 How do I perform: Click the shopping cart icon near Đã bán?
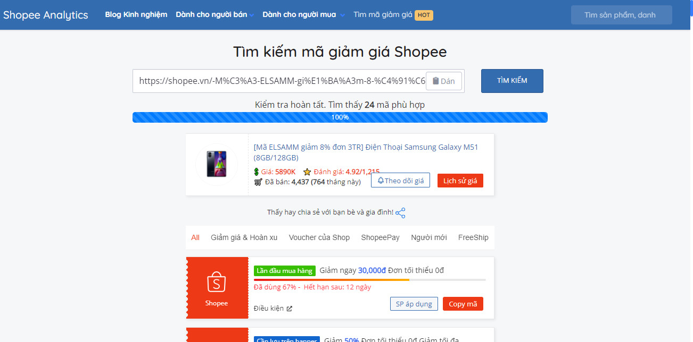click(258, 182)
